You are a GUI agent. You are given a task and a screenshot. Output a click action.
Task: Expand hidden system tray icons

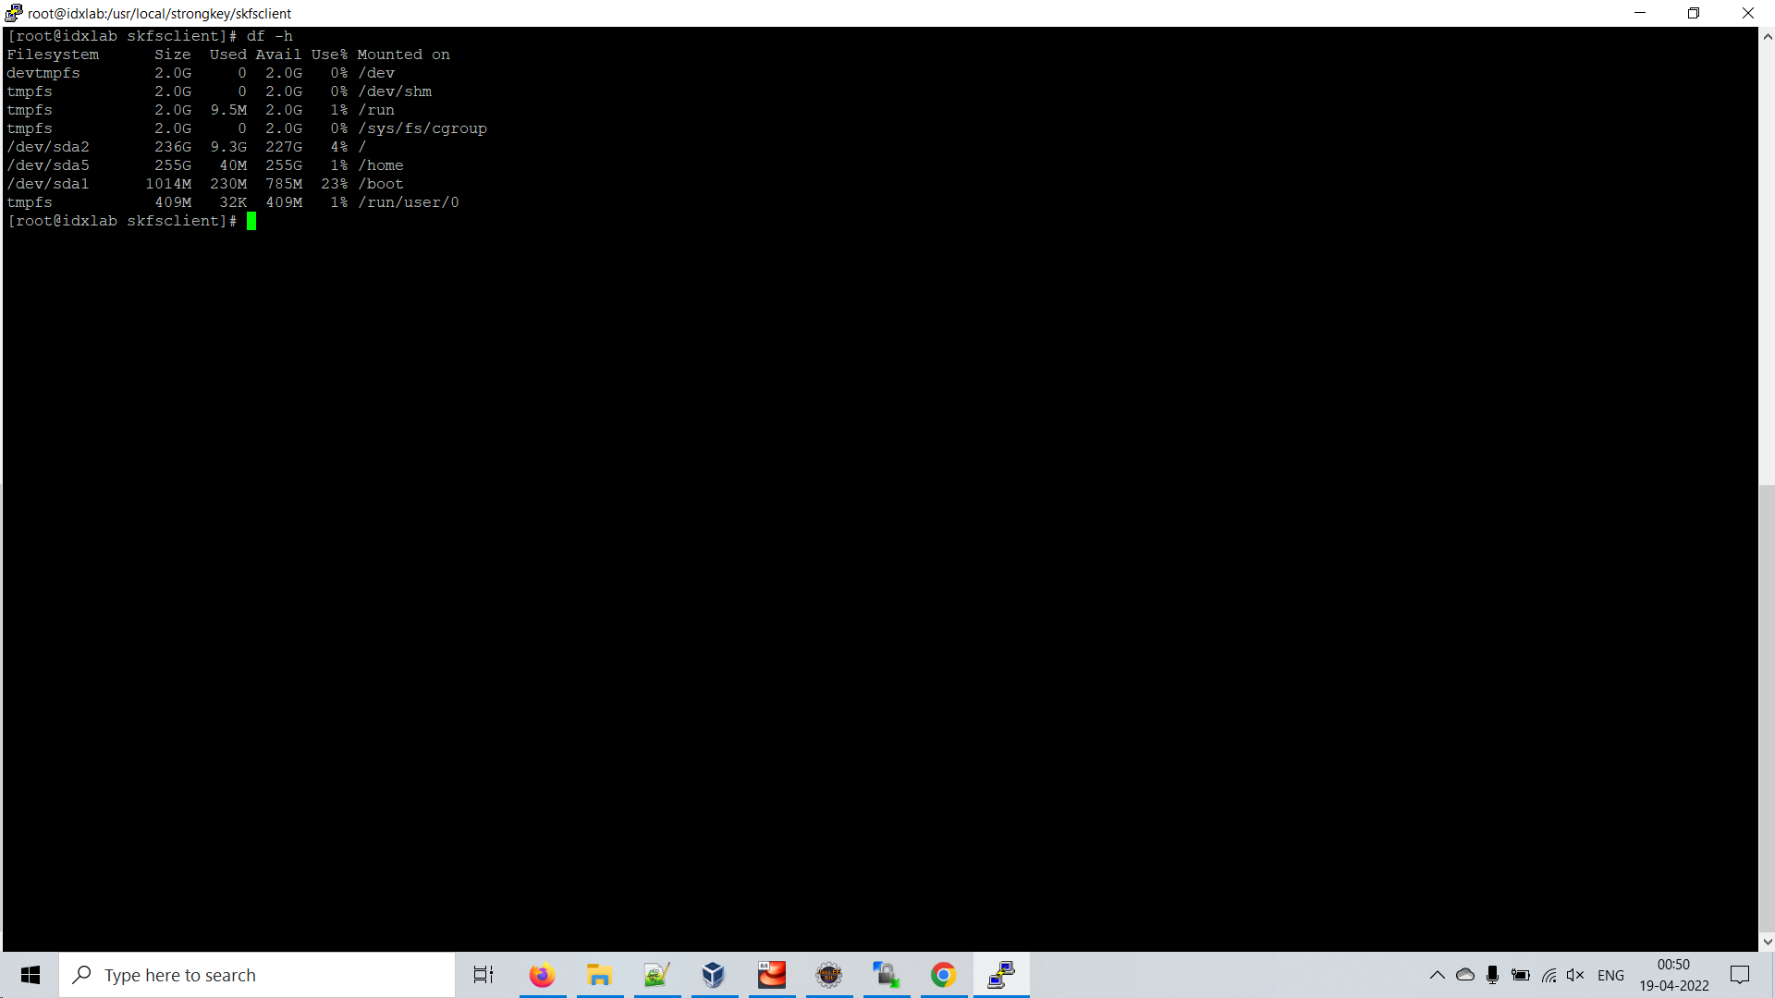(x=1438, y=975)
